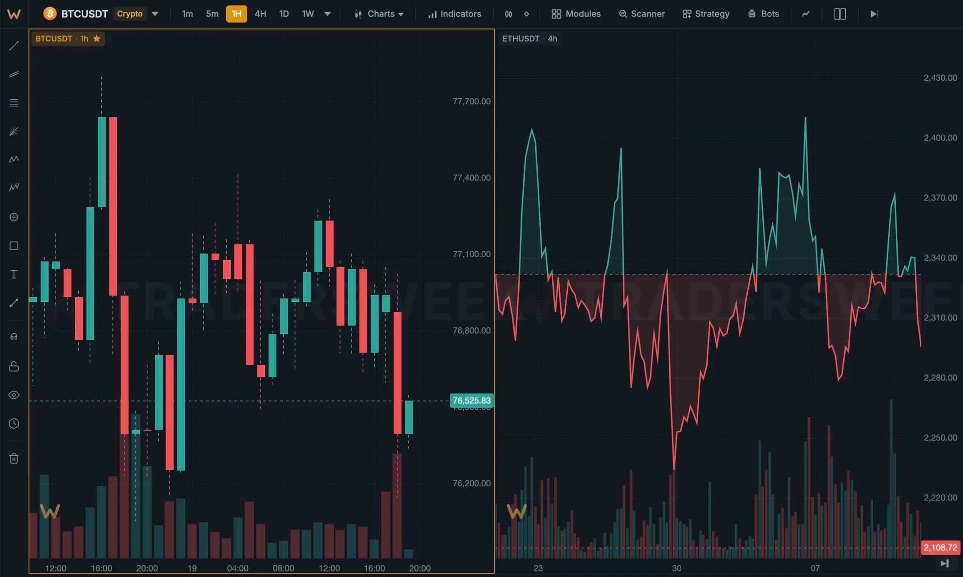Screen dimensions: 963x577
Task: Toggle the BTCUSDT favorite star
Action: pyautogui.click(x=97, y=39)
